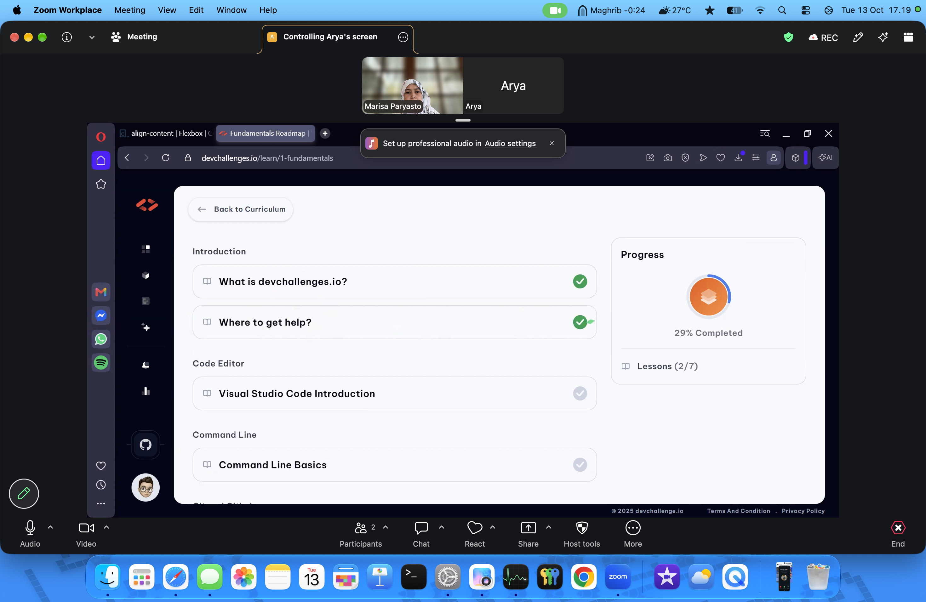The height and width of the screenshot is (602, 926).
Task: Click Zoom encryption shield icon
Action: click(x=788, y=37)
